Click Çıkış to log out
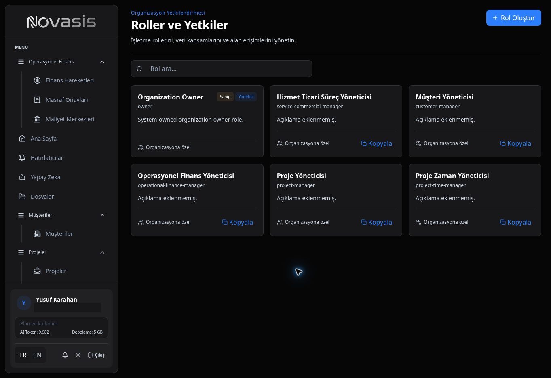The height and width of the screenshot is (378, 551). pyautogui.click(x=96, y=355)
